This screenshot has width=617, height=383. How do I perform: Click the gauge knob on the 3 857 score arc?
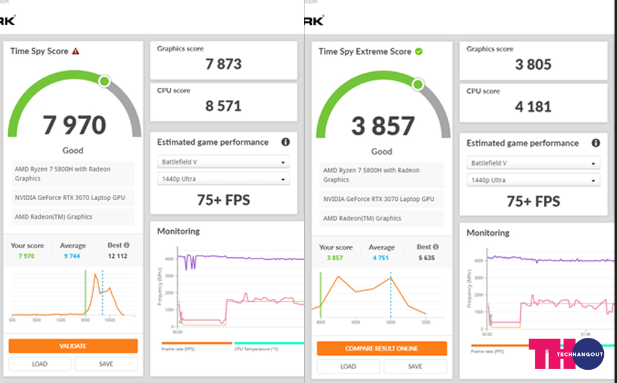(418, 84)
